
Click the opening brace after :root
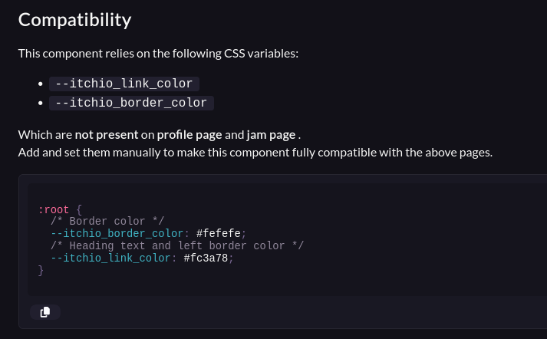pos(79,209)
